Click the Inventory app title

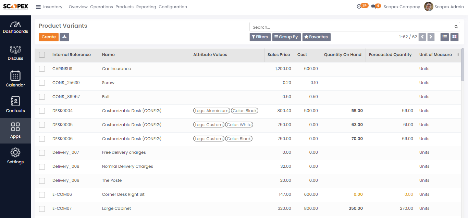(x=53, y=7)
